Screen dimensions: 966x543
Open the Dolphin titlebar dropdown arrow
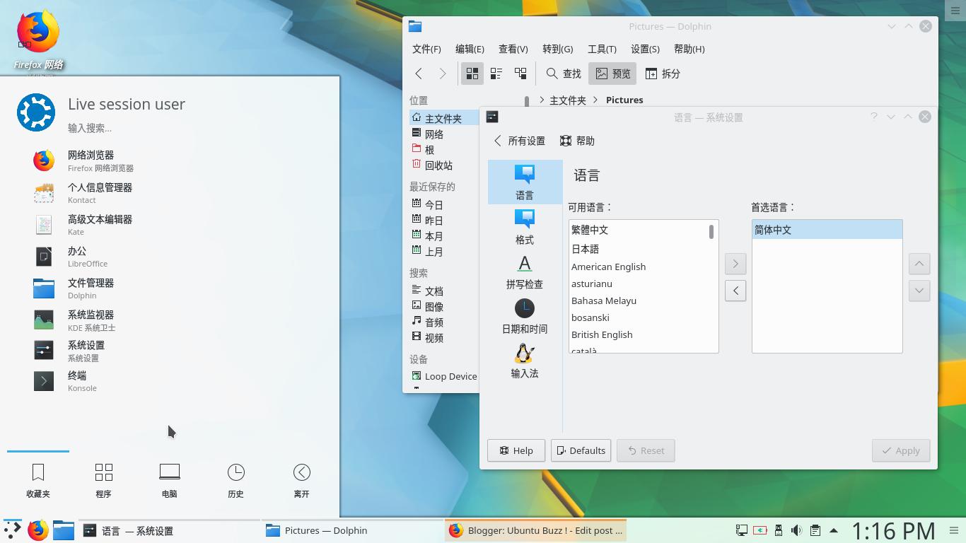(891, 26)
